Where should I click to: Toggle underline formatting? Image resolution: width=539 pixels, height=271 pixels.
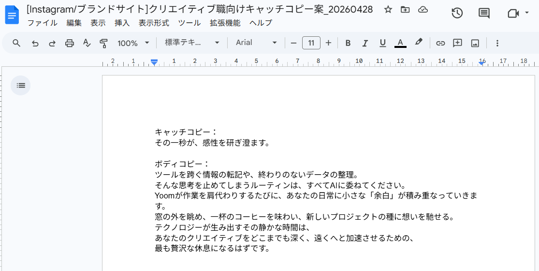[x=382, y=43]
